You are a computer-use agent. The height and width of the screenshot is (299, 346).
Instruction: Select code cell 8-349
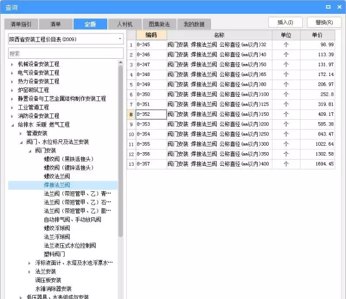pos(151,85)
